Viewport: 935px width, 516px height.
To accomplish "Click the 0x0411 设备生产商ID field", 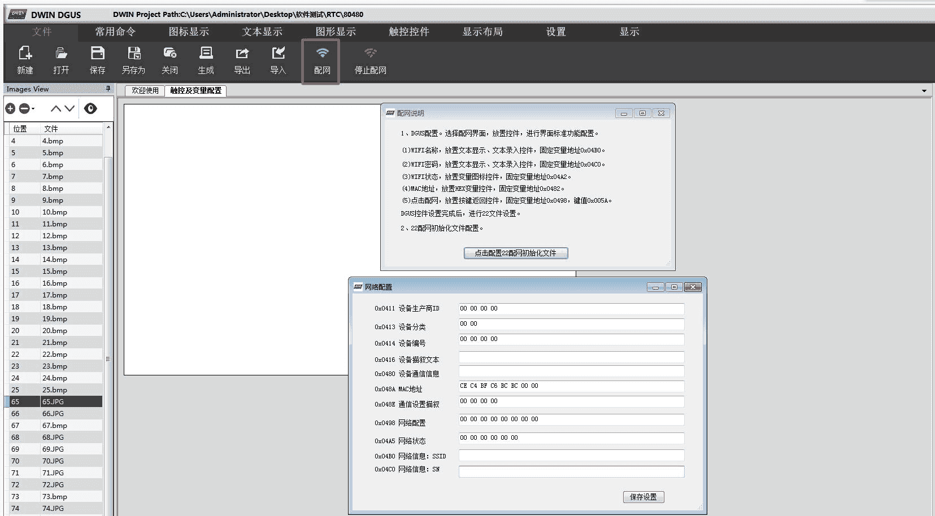I will pos(571,309).
